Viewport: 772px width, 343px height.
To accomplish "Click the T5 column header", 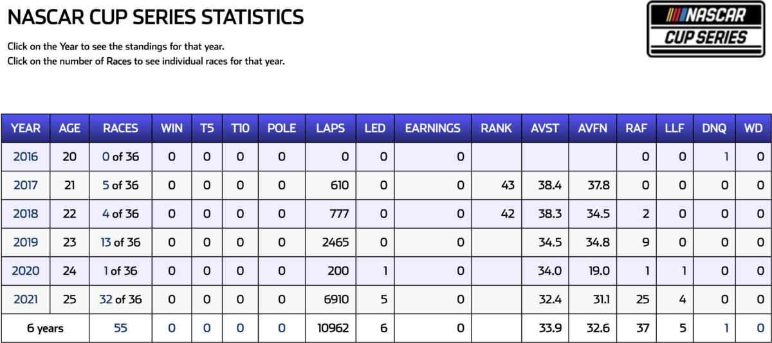I will [x=207, y=128].
